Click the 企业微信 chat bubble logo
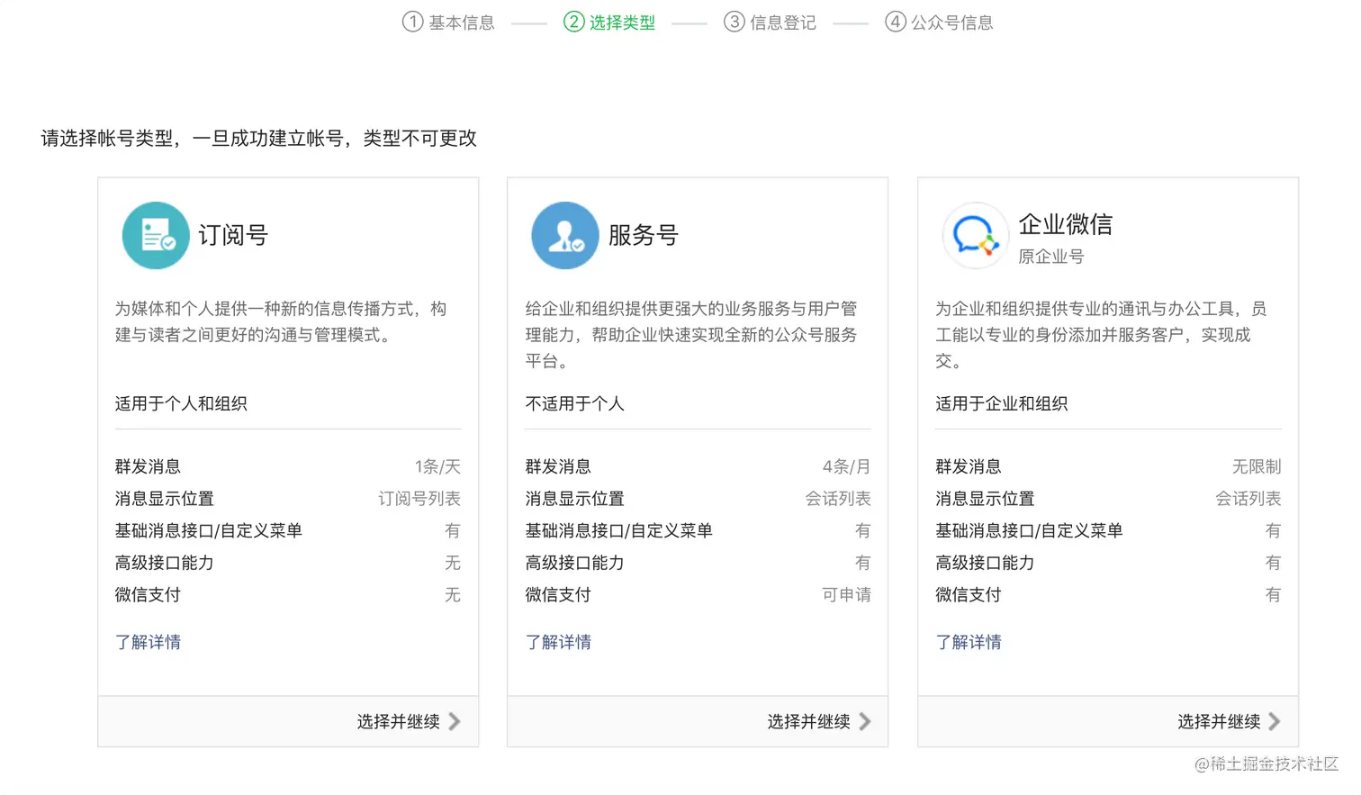 [975, 235]
